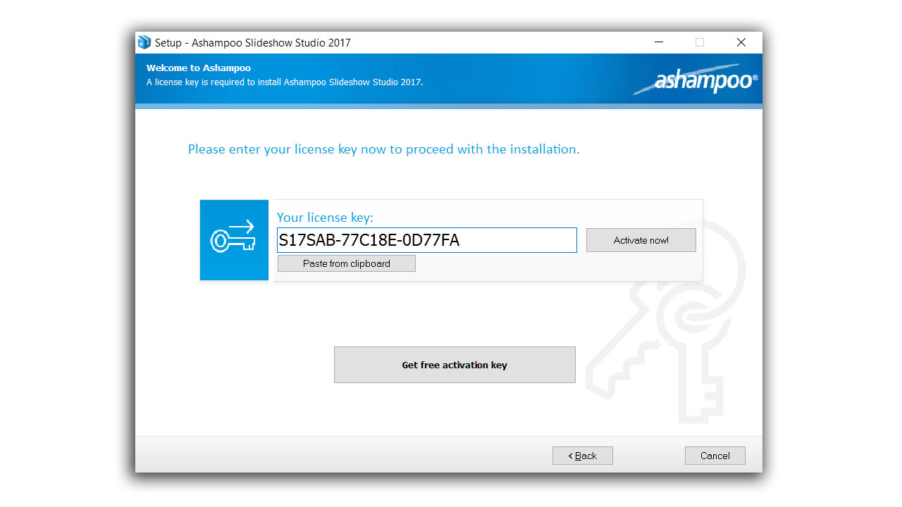
Task: Focus the license key input field
Action: [426, 240]
